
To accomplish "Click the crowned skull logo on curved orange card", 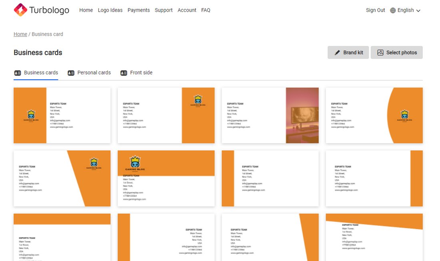I will (x=405, y=115).
